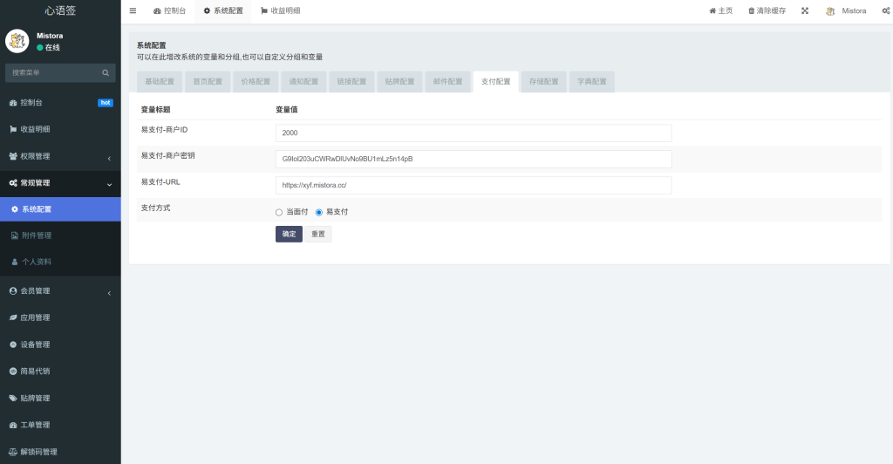Switch to the 链接配置 tab
The height and width of the screenshot is (464, 893).
tap(351, 81)
